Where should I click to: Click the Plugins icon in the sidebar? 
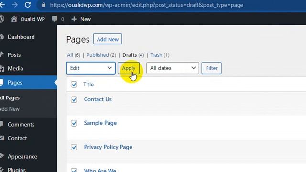click(2, 169)
